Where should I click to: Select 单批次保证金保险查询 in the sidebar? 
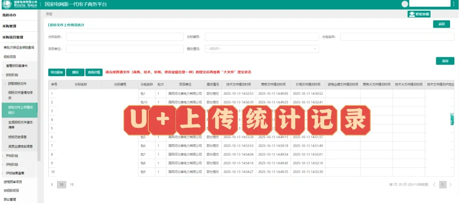point(19,47)
